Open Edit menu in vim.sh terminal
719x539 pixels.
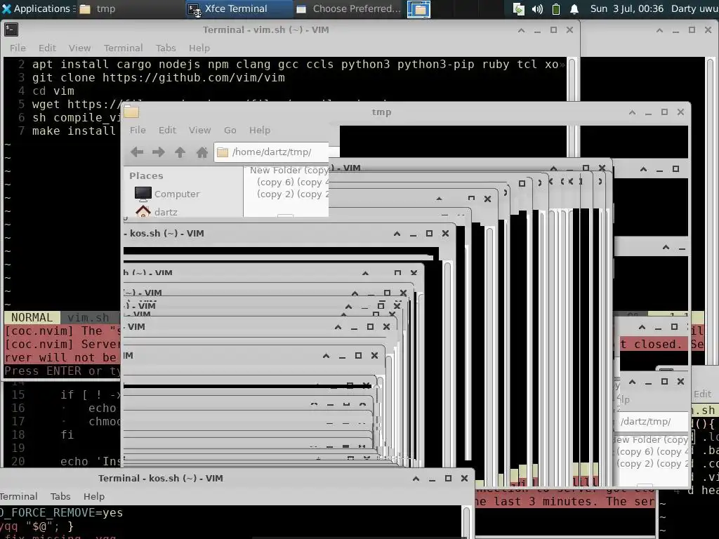47,48
